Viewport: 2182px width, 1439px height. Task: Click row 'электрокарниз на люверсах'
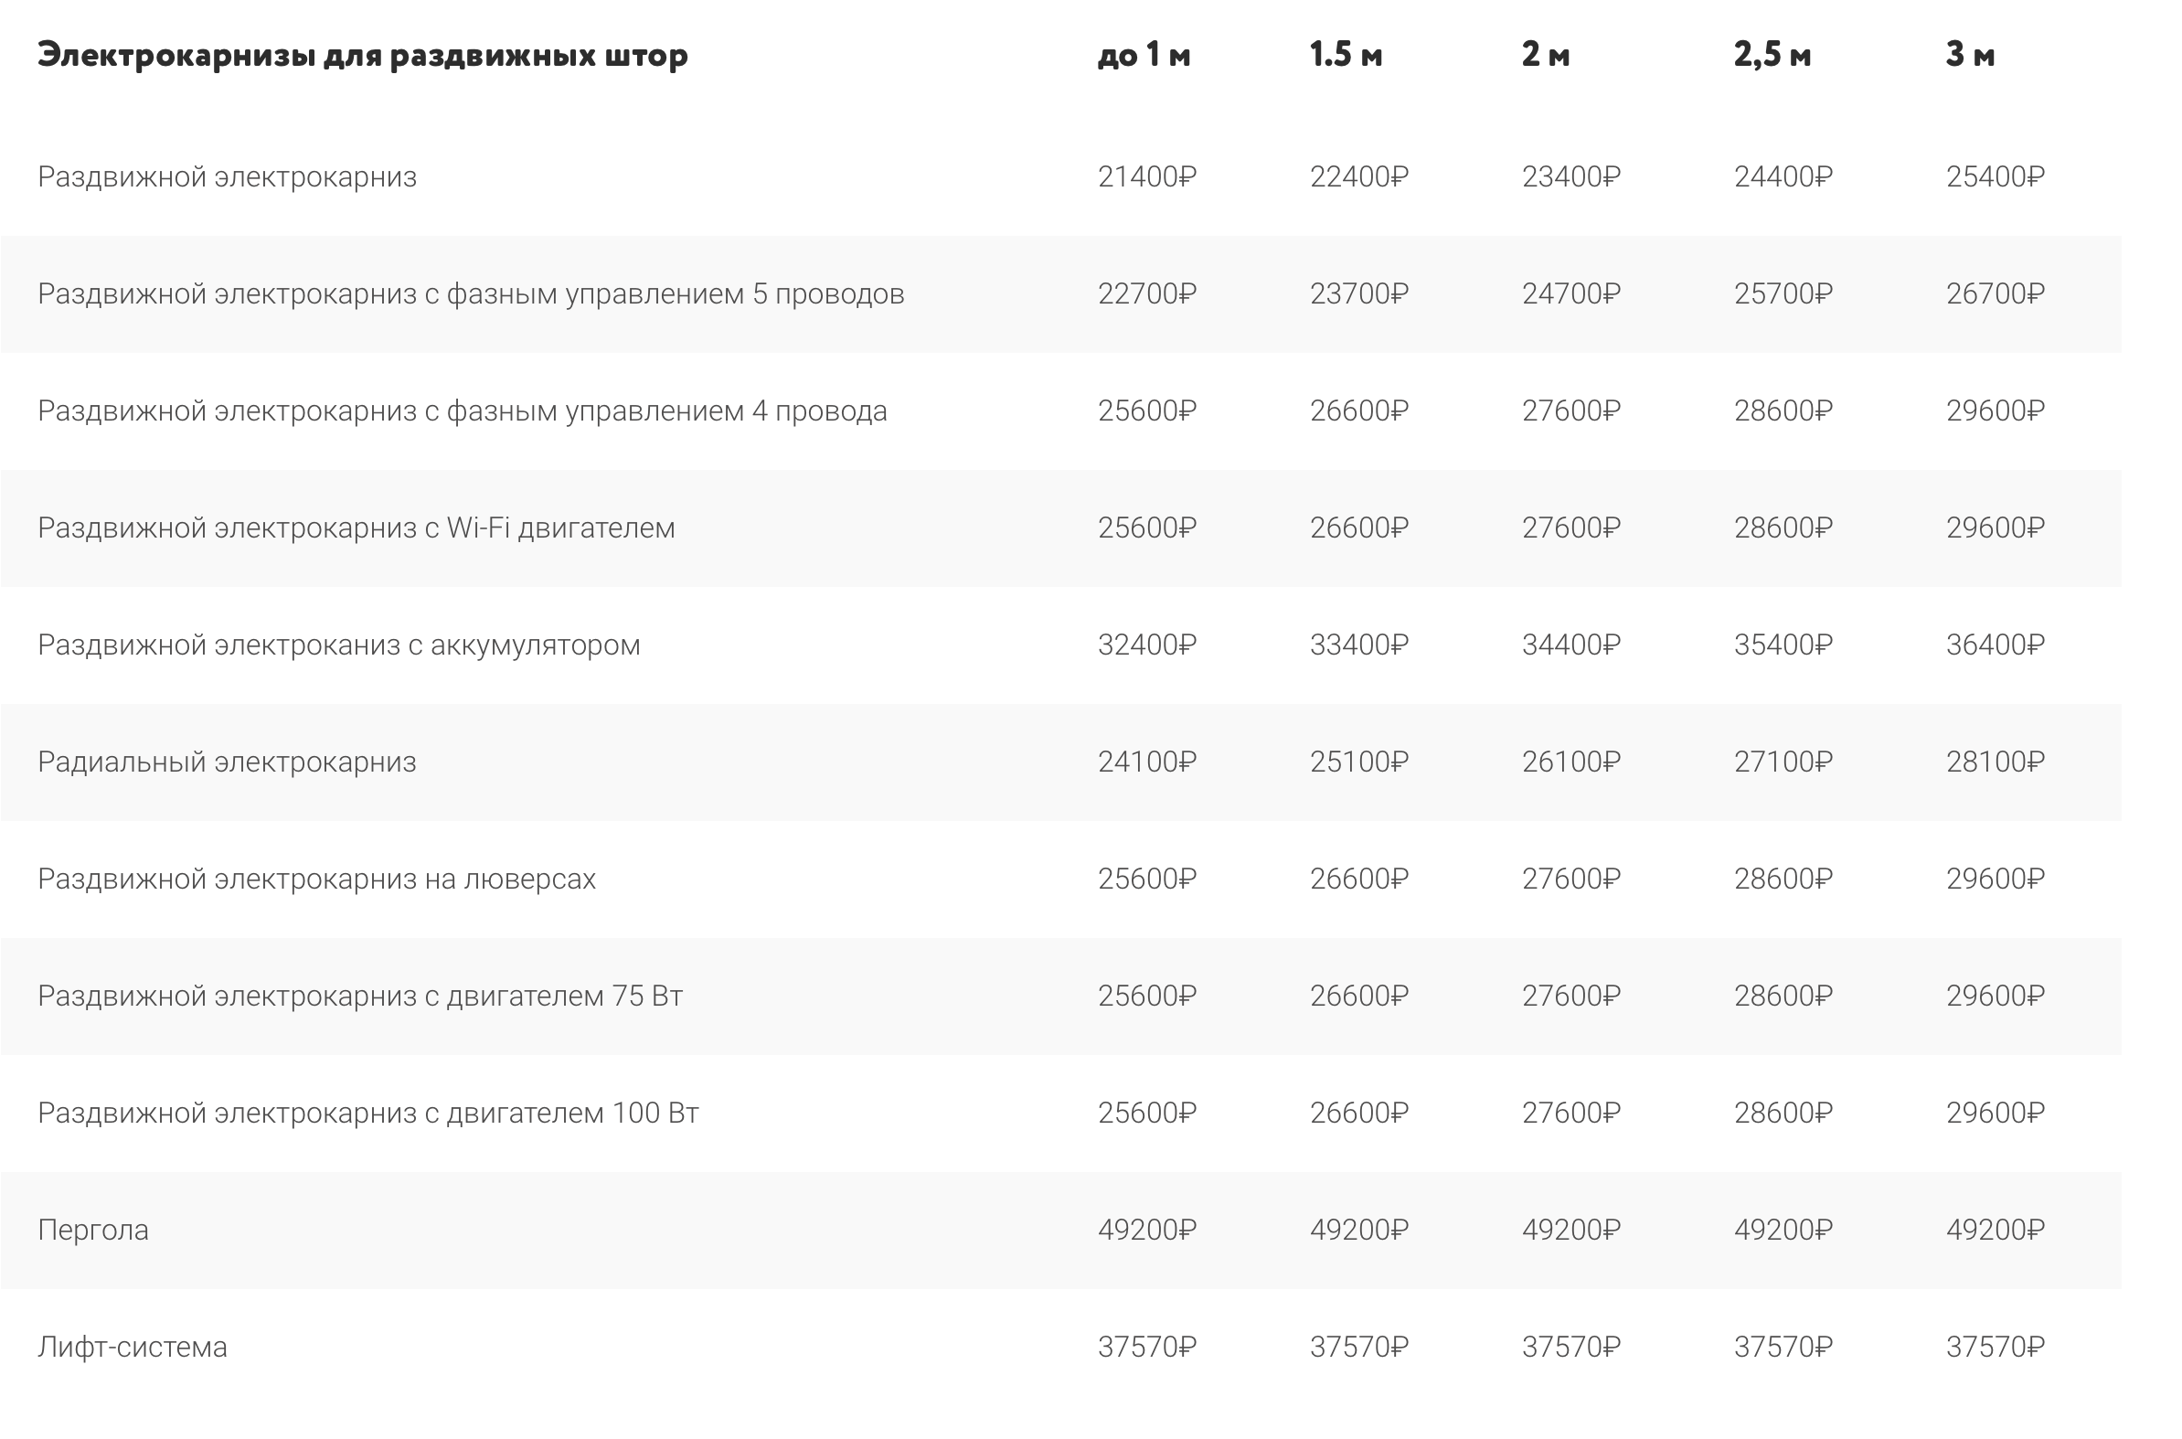[x=1060, y=879]
